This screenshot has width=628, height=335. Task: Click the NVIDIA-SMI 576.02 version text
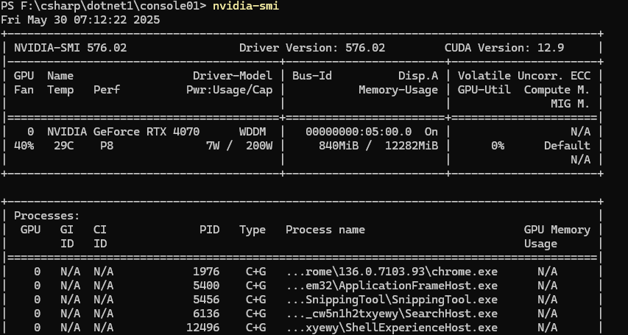pos(70,48)
